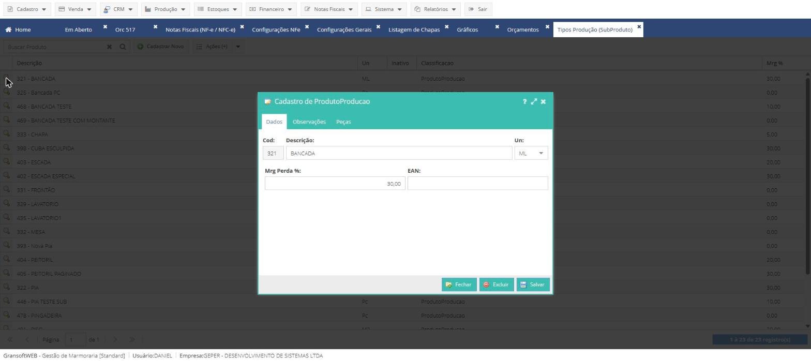Click the Cadastrar Novo button

tap(160, 47)
